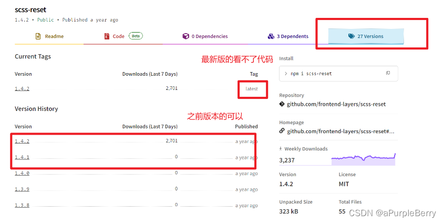444x223 pixels.
Task: Click the weekly downloads arrow icon
Action: (x=281, y=149)
